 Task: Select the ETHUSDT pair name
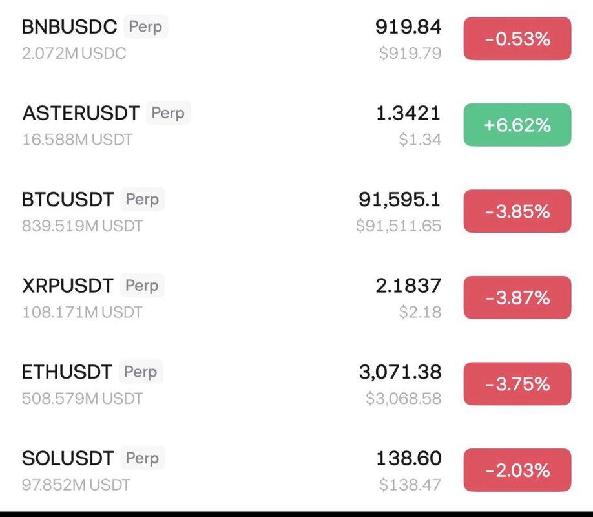pos(67,372)
